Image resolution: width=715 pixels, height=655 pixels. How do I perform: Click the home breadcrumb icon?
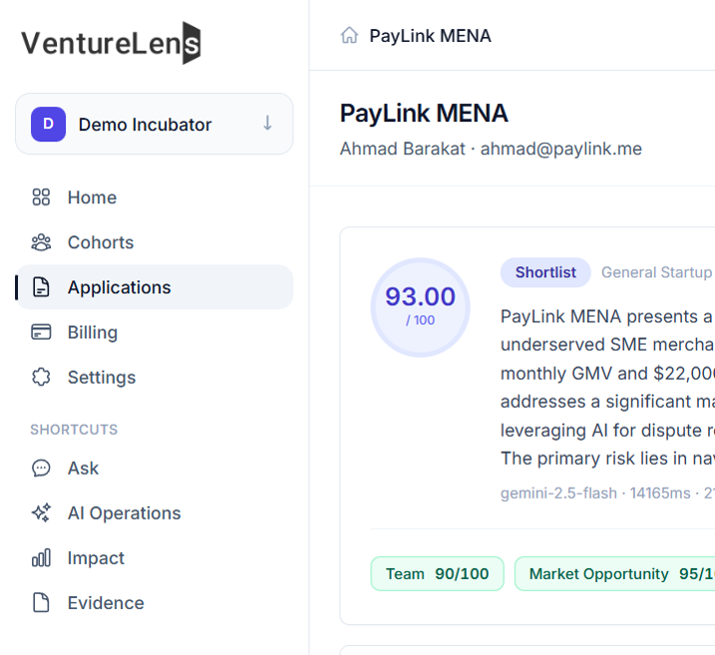click(x=349, y=35)
